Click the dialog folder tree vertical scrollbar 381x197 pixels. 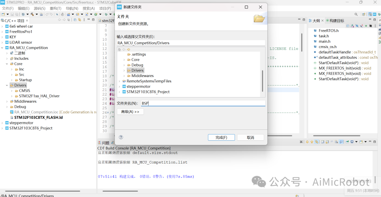click(x=262, y=81)
